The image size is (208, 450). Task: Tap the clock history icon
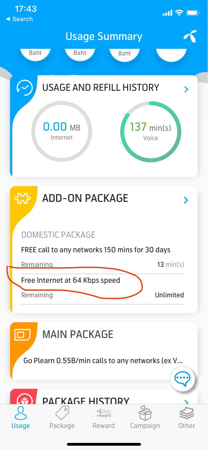tap(25, 88)
